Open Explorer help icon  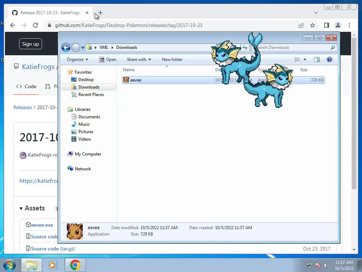coord(329,59)
